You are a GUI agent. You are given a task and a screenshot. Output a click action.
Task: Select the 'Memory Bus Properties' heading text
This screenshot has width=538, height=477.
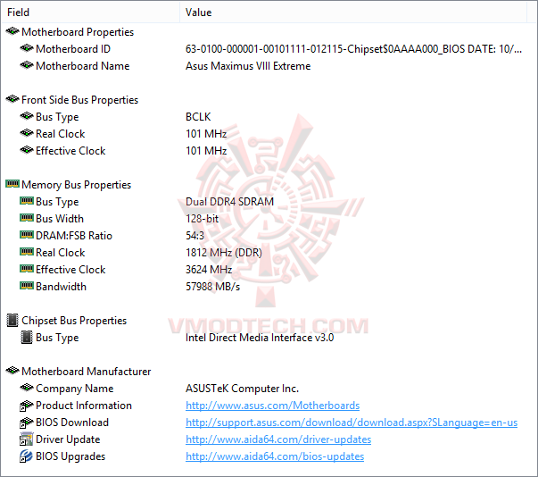(76, 185)
